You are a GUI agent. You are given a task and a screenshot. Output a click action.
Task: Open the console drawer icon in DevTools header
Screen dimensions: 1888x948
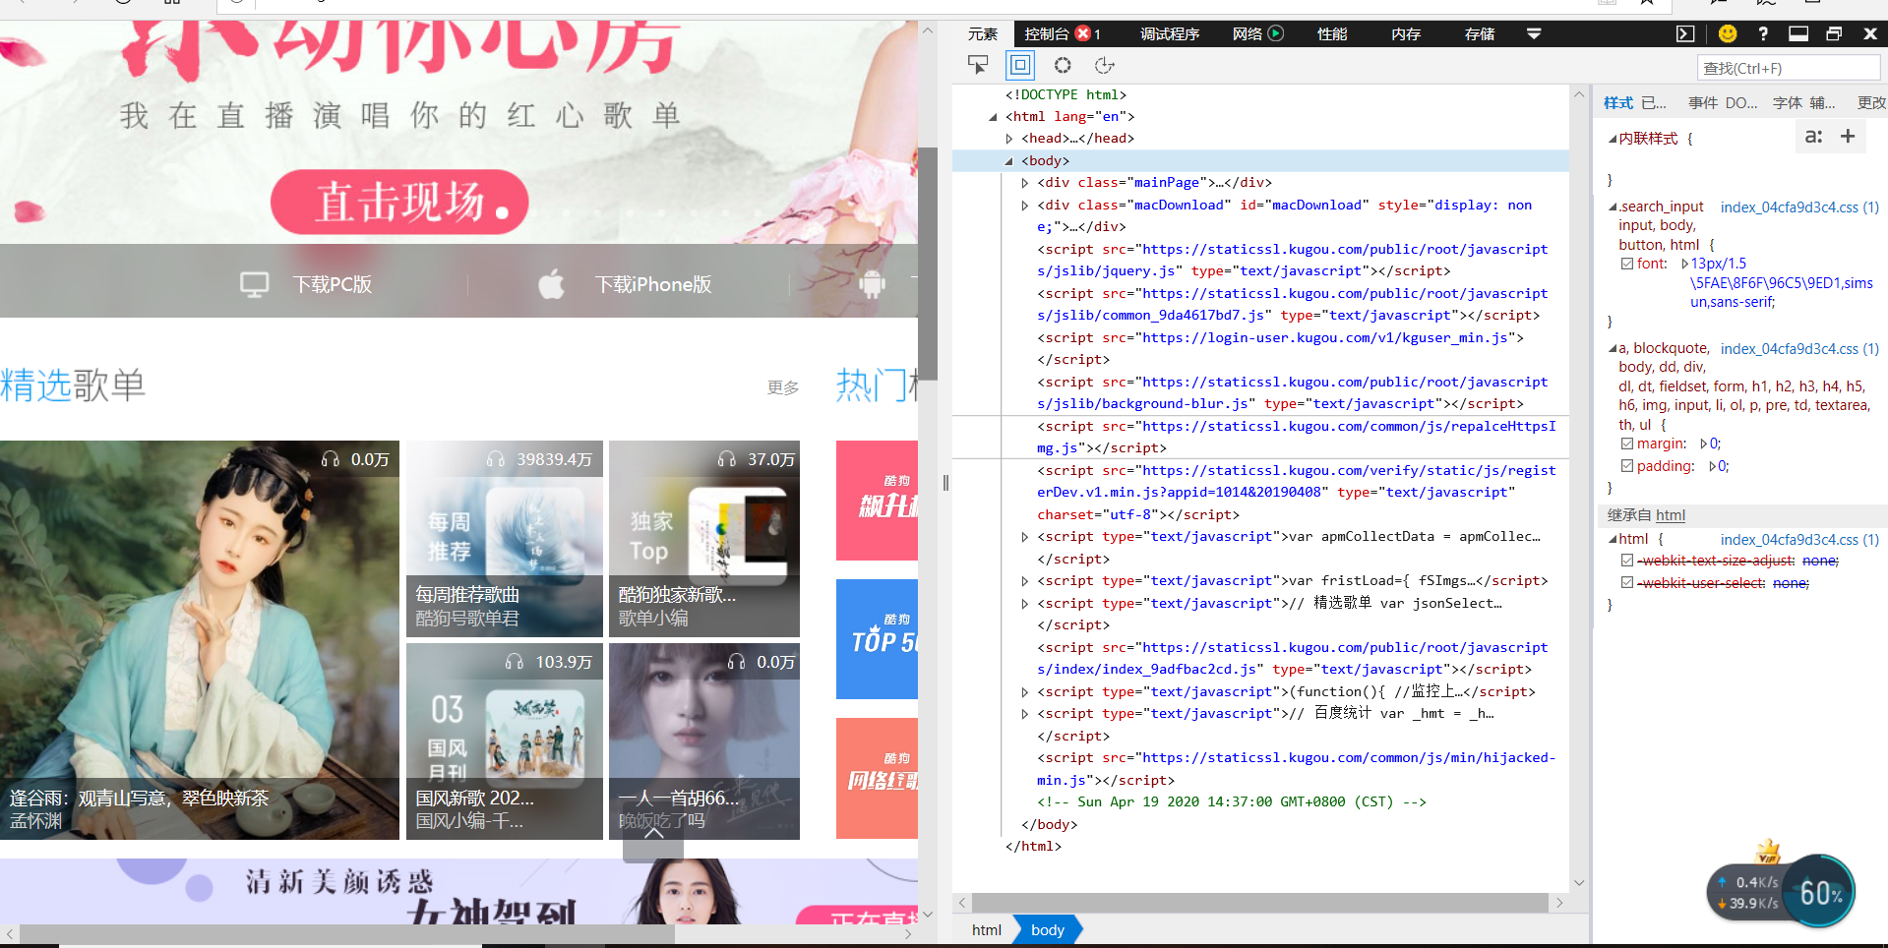click(x=1685, y=33)
